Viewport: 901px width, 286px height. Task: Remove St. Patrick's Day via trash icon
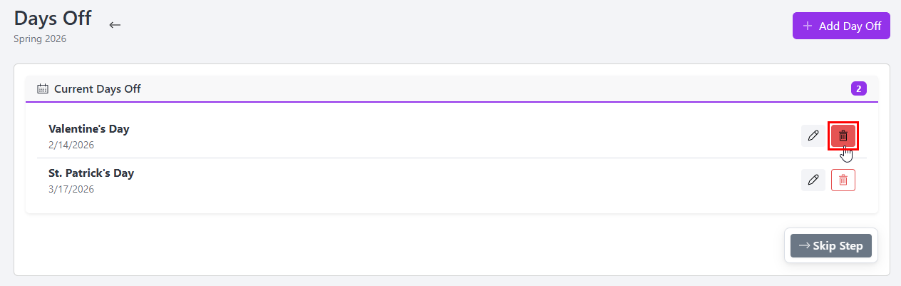coord(843,180)
